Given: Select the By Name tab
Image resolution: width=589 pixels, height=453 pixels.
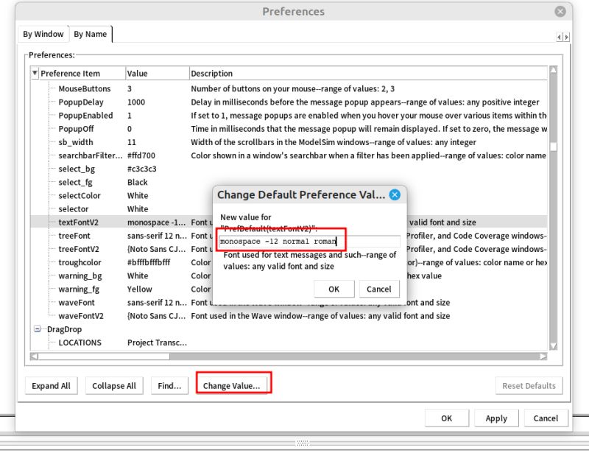Looking at the screenshot, I should (90, 34).
